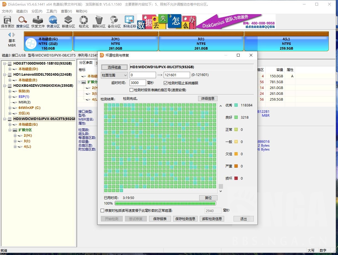Screen dimensions: 338x255
Task: Tick the 修复时包括读写速度慢 checkbox
Action: (103, 211)
